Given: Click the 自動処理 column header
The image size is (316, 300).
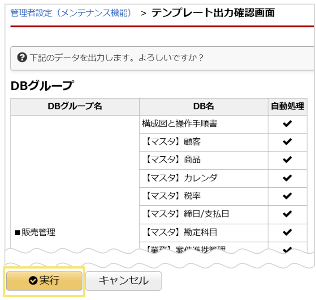Looking at the screenshot, I should pyautogui.click(x=288, y=106).
